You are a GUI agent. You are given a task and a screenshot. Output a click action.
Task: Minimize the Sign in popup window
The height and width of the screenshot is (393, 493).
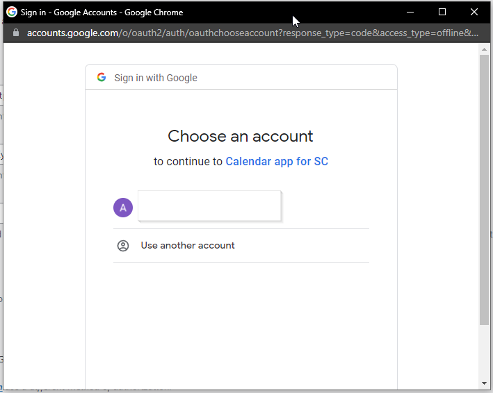410,12
